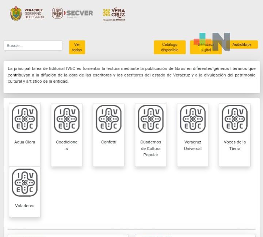Select the Voces de la Tierra label
263x237 pixels.
coord(235,145)
